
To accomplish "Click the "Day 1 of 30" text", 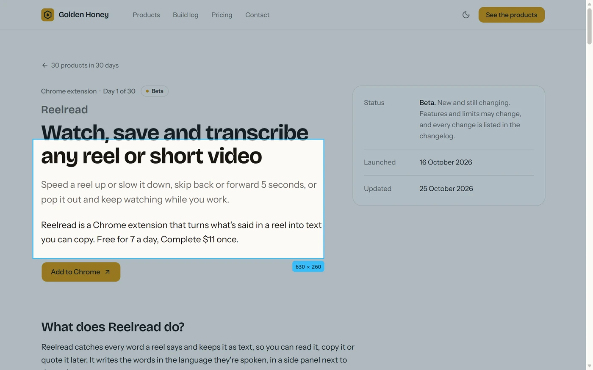I will tap(119, 91).
